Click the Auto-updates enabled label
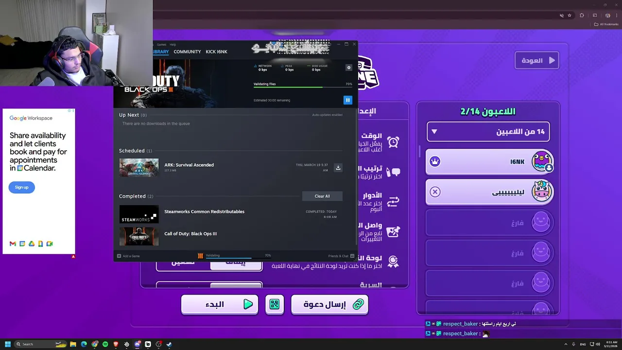The image size is (622, 350). coord(327,115)
